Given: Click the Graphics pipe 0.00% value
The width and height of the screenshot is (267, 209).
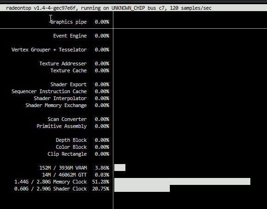Looking at the screenshot, I should pyautogui.click(x=102, y=22).
